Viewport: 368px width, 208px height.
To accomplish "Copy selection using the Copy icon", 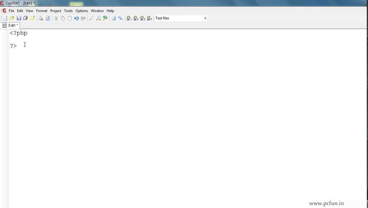I will pos(63,18).
